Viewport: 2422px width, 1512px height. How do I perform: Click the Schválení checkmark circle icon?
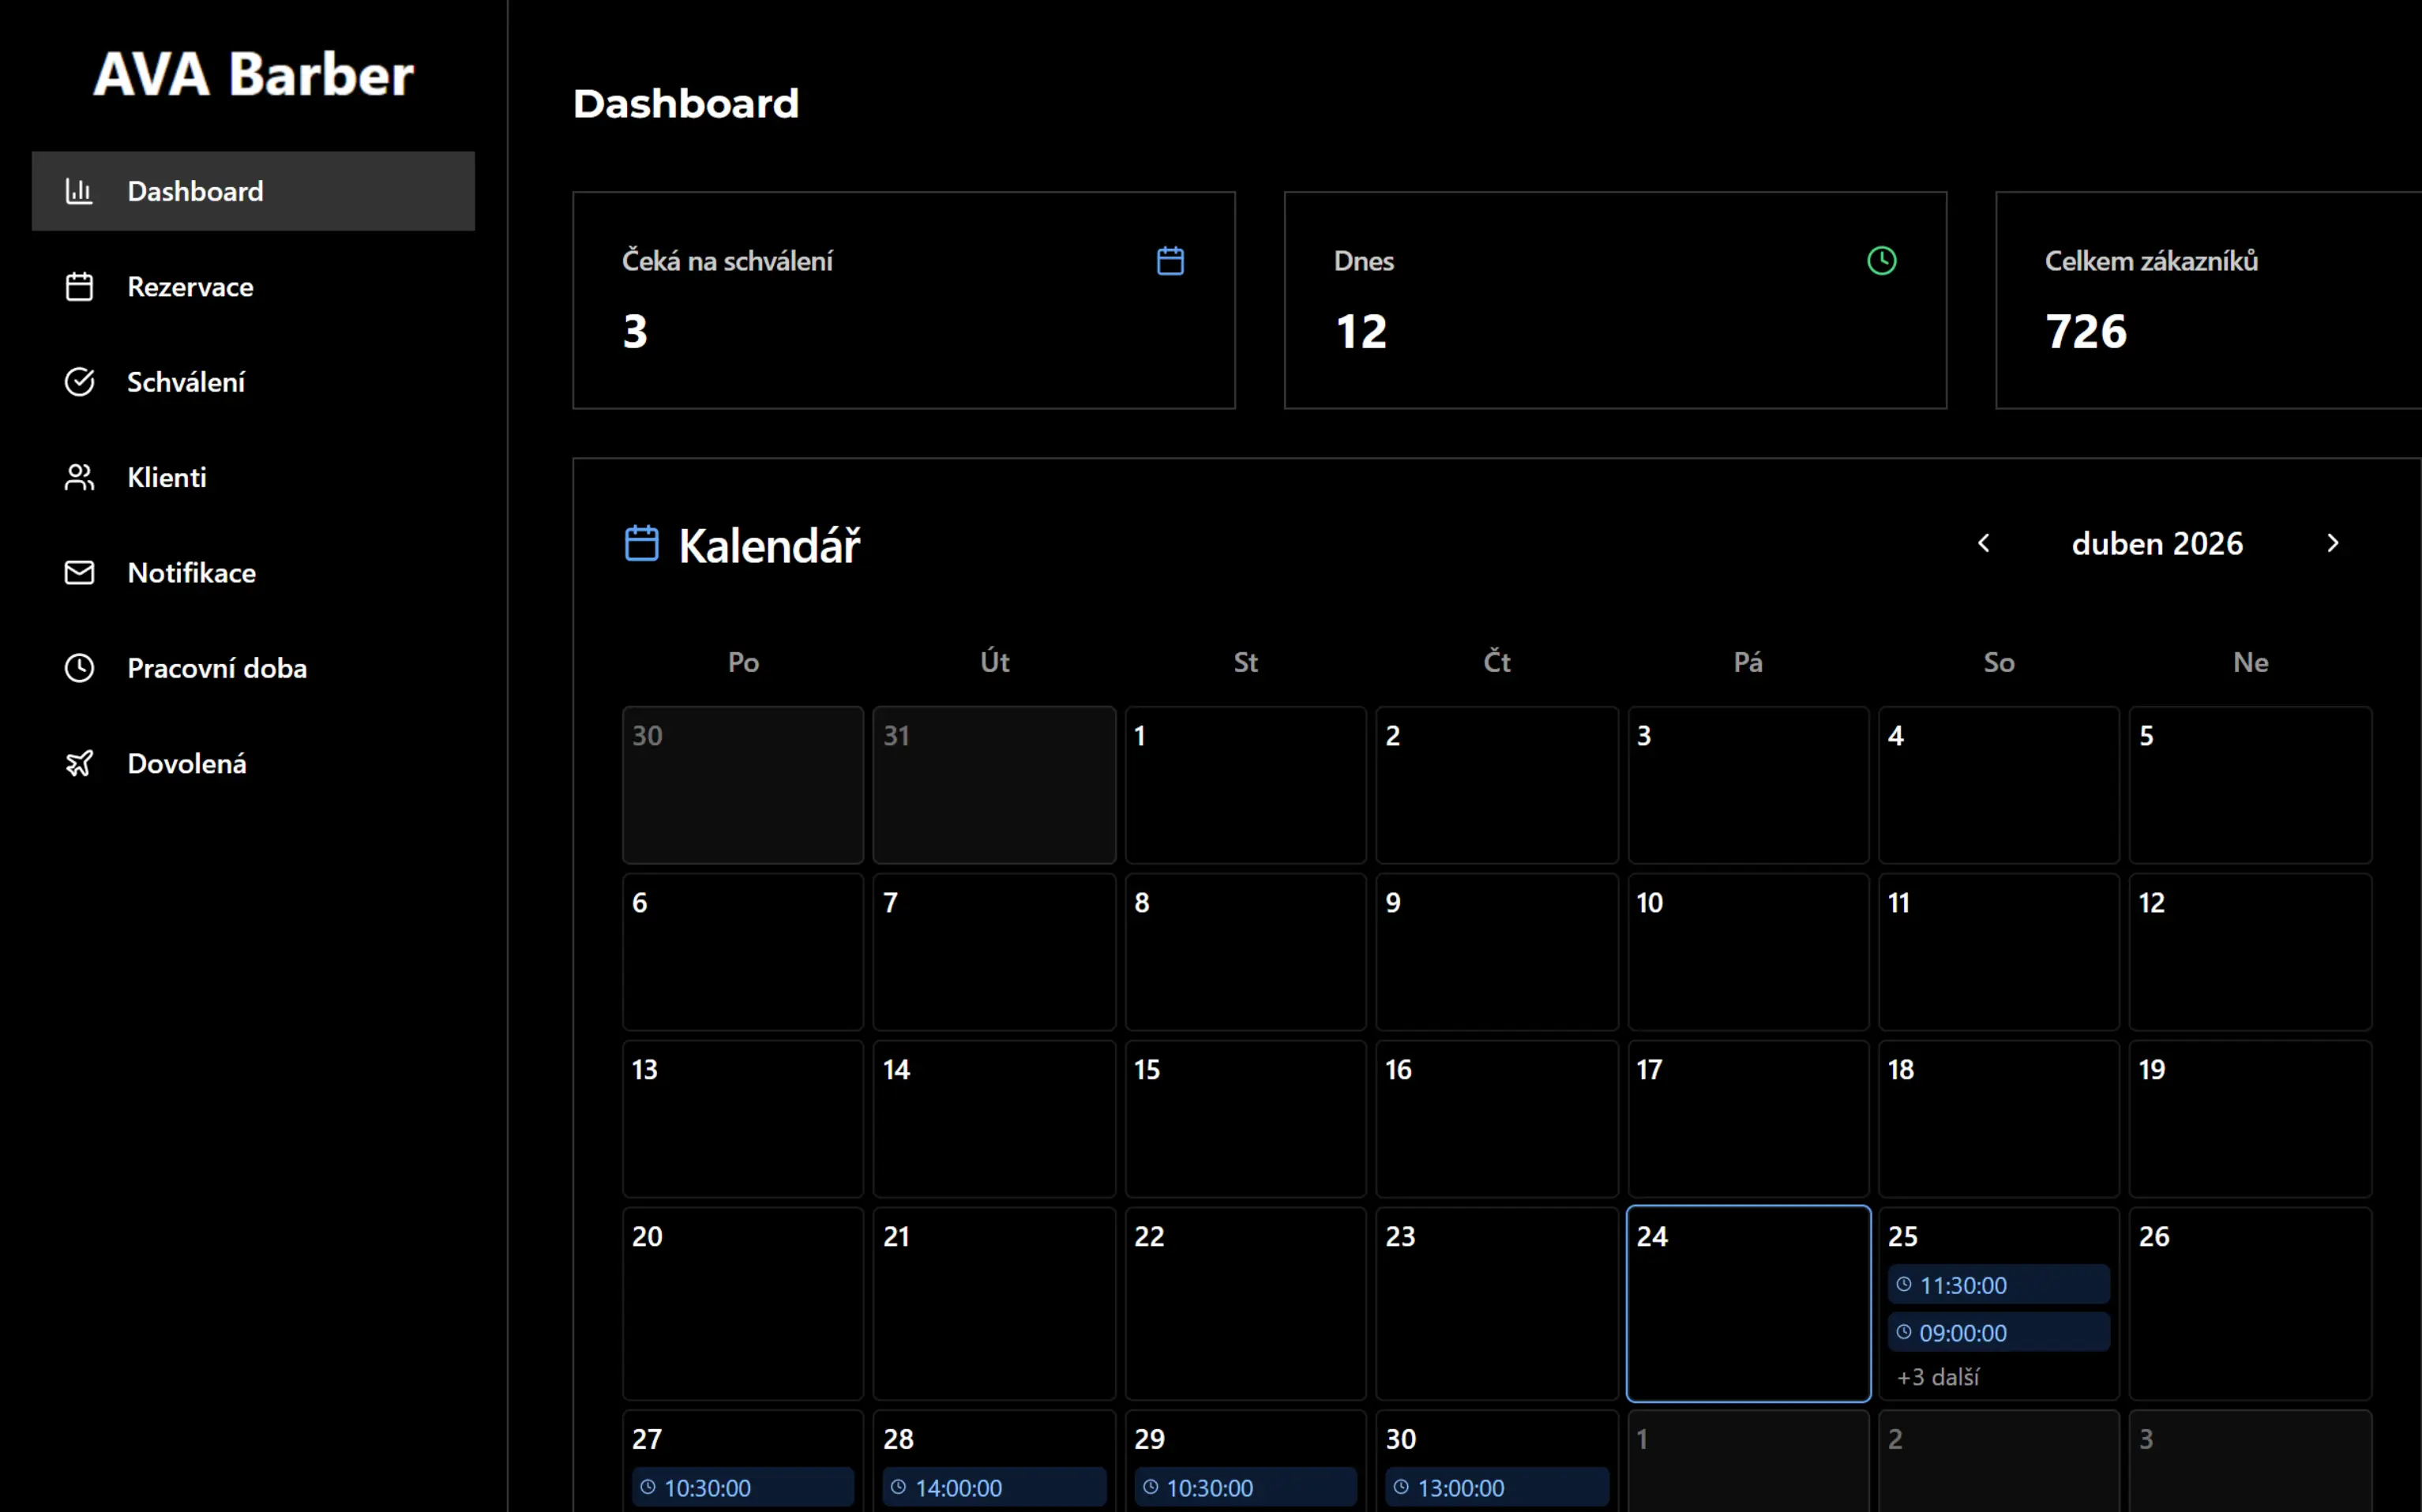pyautogui.click(x=79, y=382)
